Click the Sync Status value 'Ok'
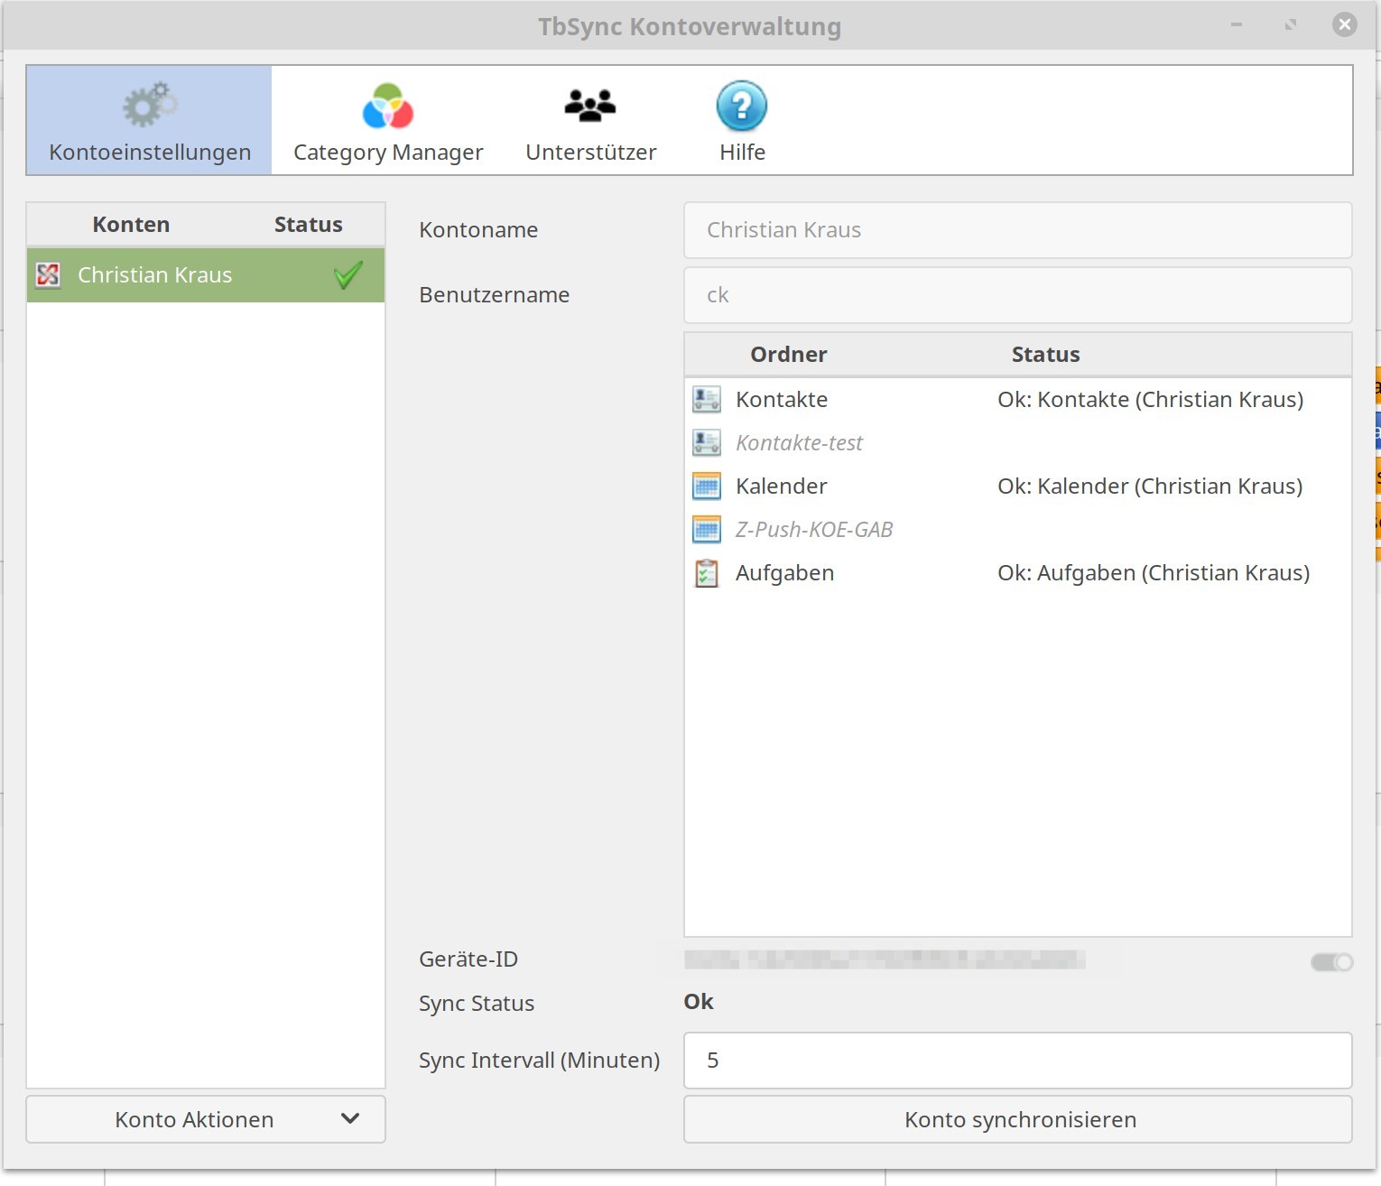Viewport: 1381px width, 1186px height. coord(699,1002)
